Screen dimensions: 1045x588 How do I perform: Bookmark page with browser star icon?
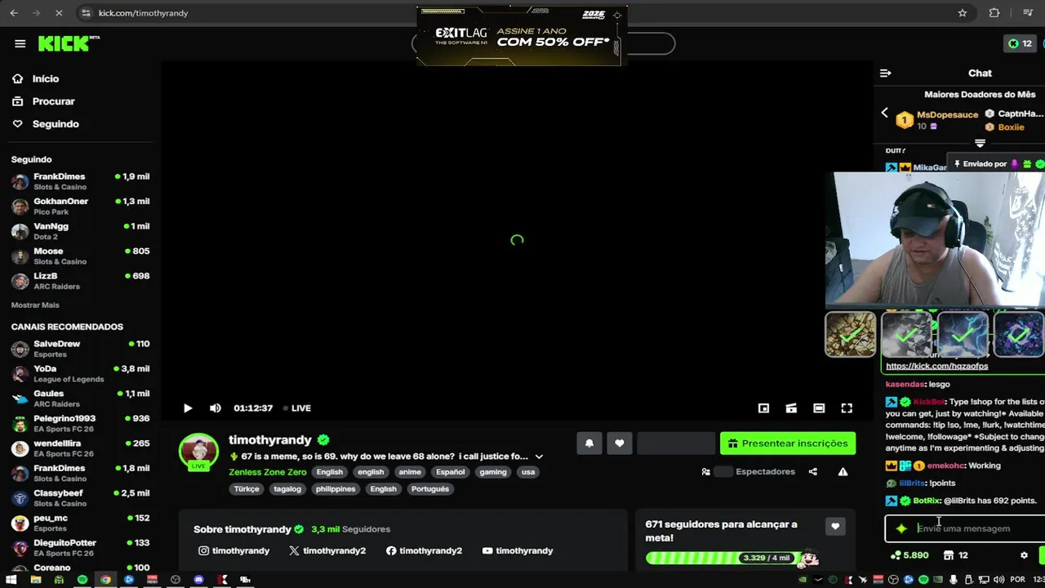tap(963, 13)
